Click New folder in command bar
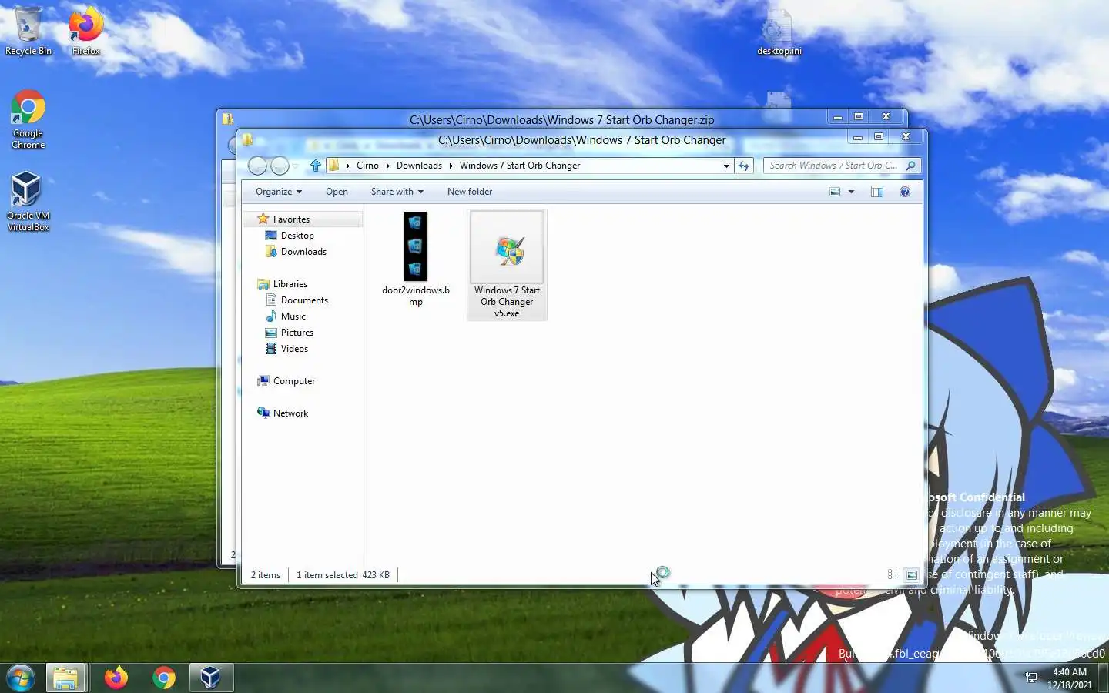This screenshot has width=1109, height=693. (470, 192)
